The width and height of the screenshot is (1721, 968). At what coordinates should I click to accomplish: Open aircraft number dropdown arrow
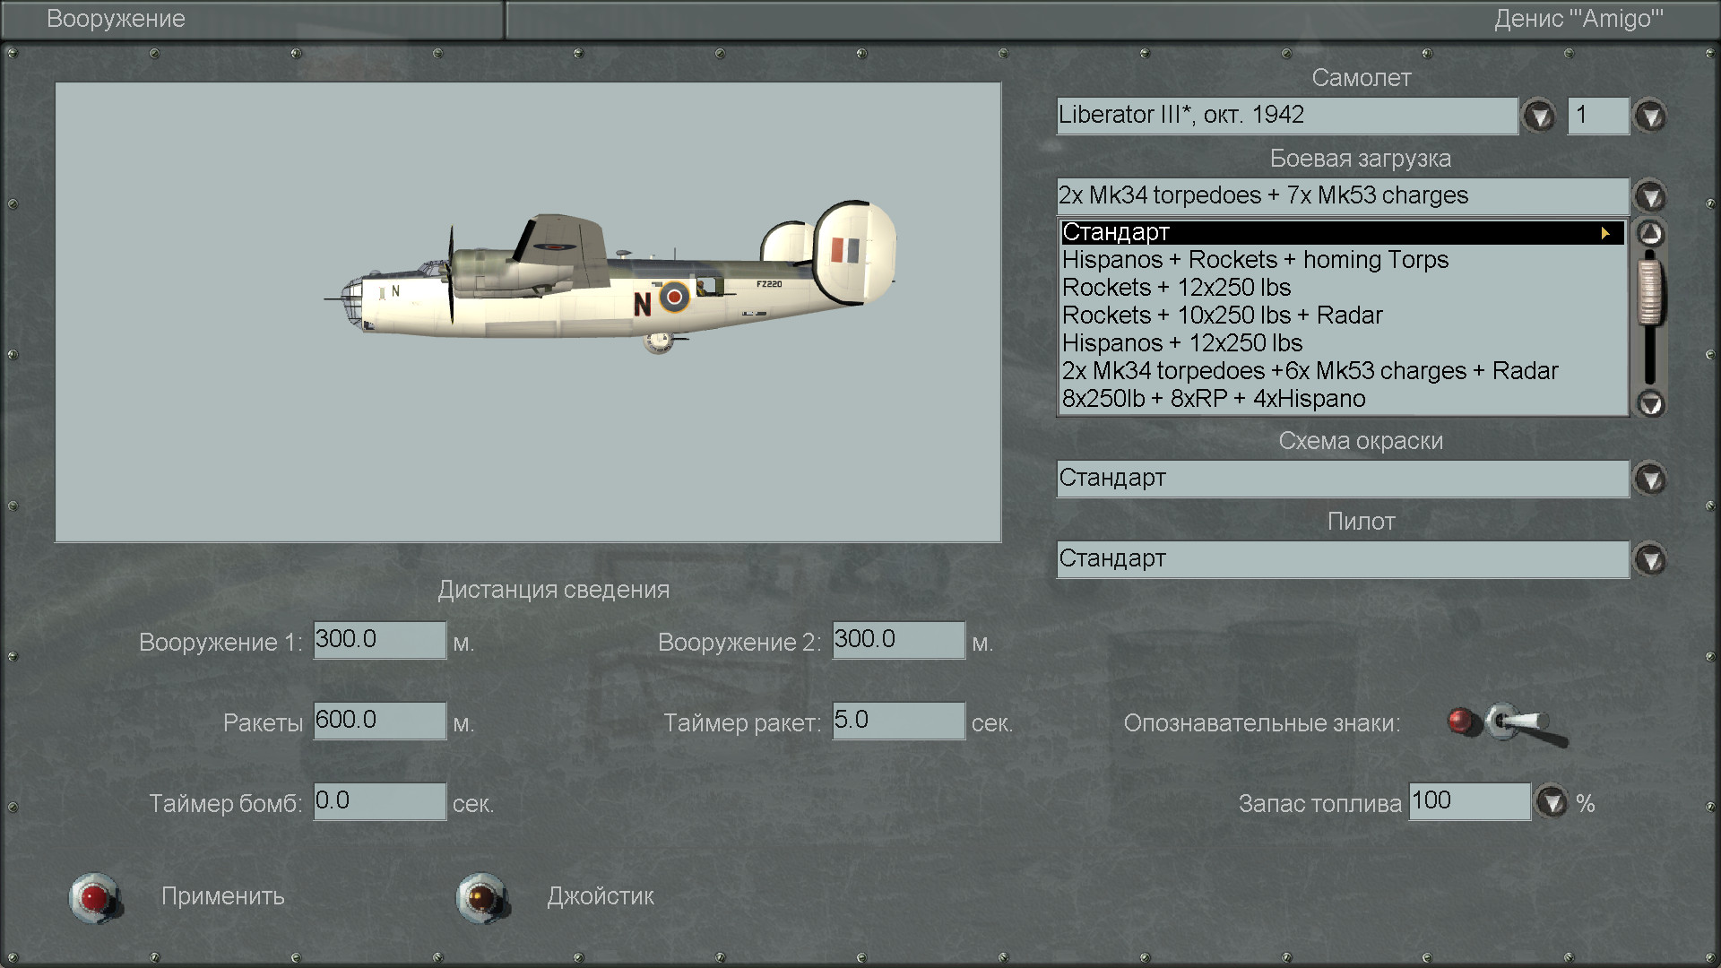click(x=1650, y=116)
